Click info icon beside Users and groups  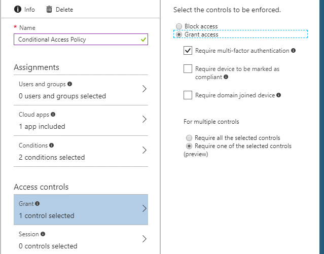[70, 84]
